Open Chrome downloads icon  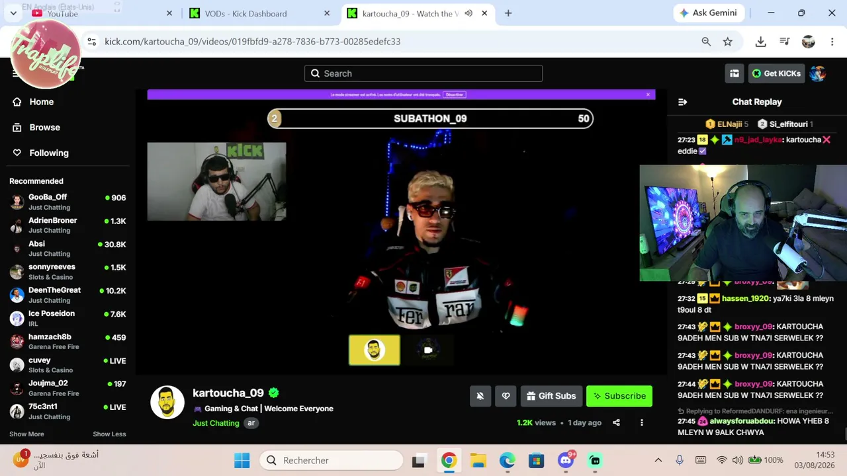coord(761,42)
